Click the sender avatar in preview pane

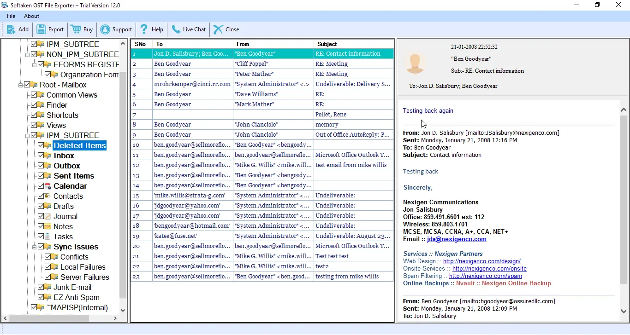[x=415, y=64]
